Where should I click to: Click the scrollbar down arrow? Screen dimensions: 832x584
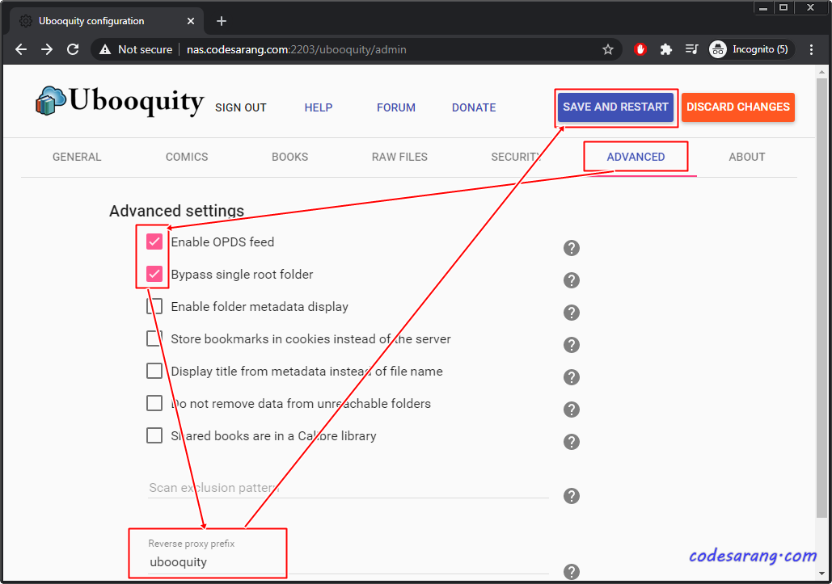click(x=821, y=573)
